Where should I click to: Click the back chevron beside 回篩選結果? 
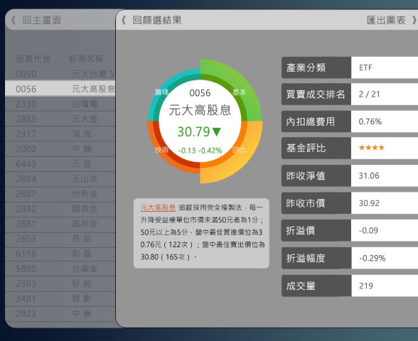(124, 20)
